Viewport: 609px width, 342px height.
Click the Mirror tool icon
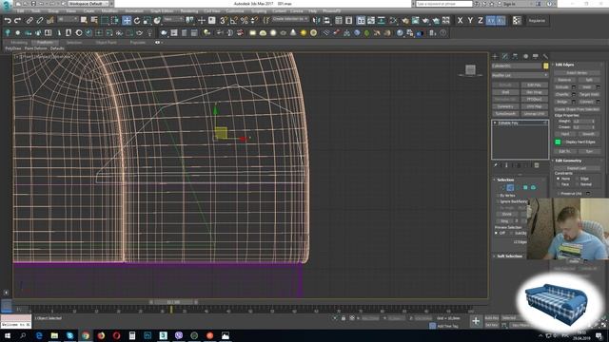coord(317,21)
